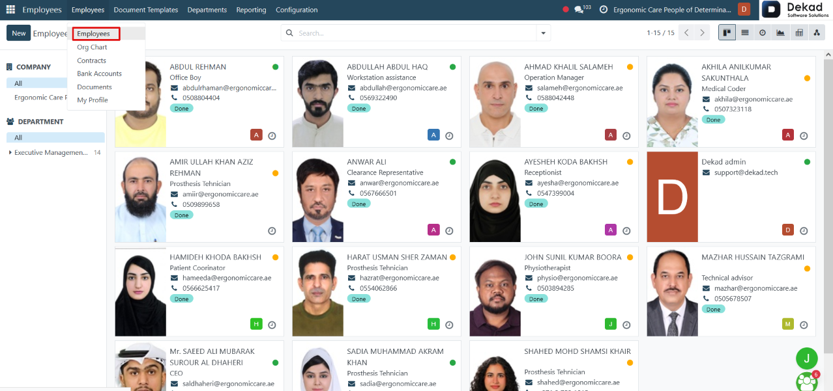Click the Employees app title in top bar
Viewport: 833px width, 391px height.
point(42,10)
